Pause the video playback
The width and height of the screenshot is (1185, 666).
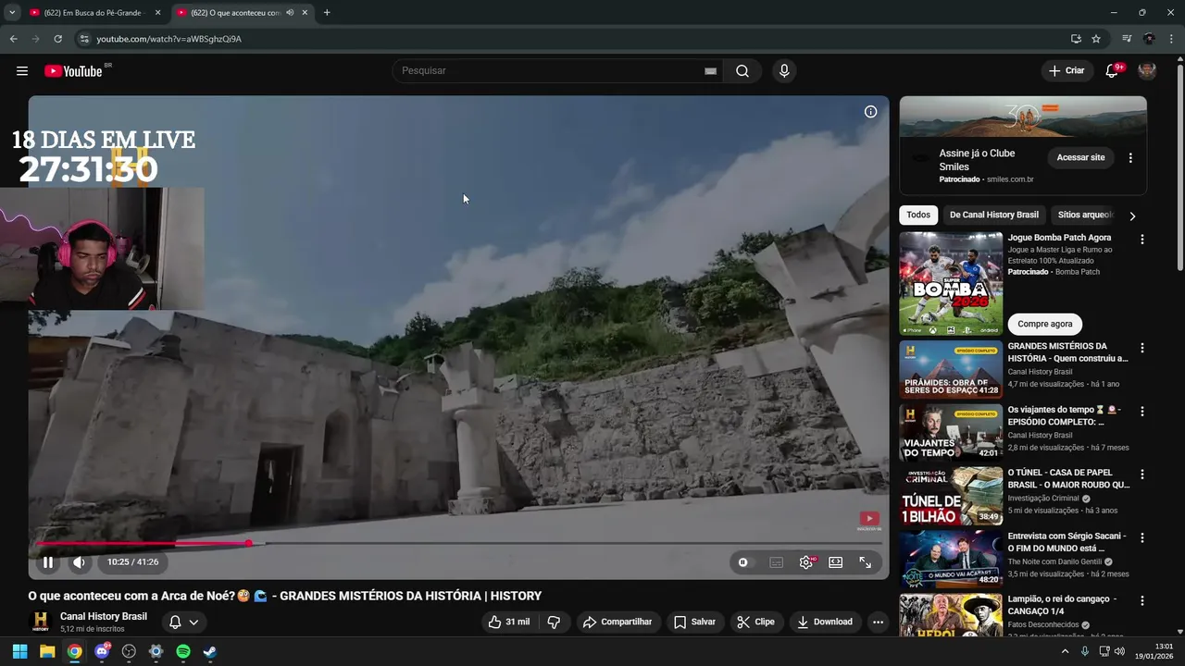(48, 561)
